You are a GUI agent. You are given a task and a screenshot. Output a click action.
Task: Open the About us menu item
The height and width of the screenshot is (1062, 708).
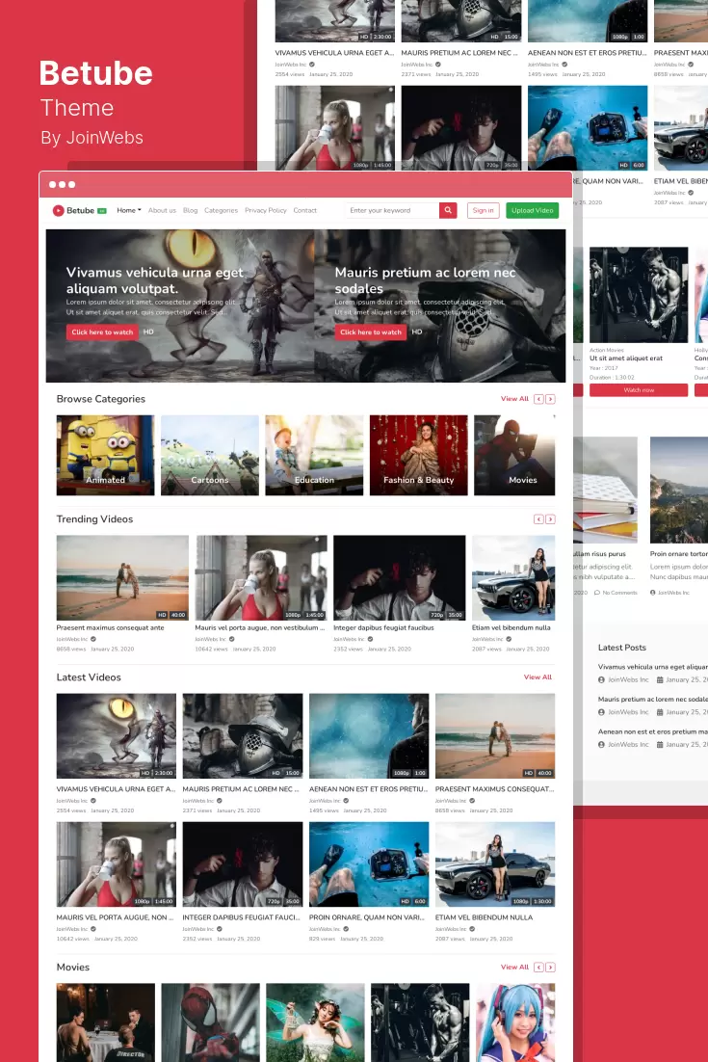pos(162,211)
